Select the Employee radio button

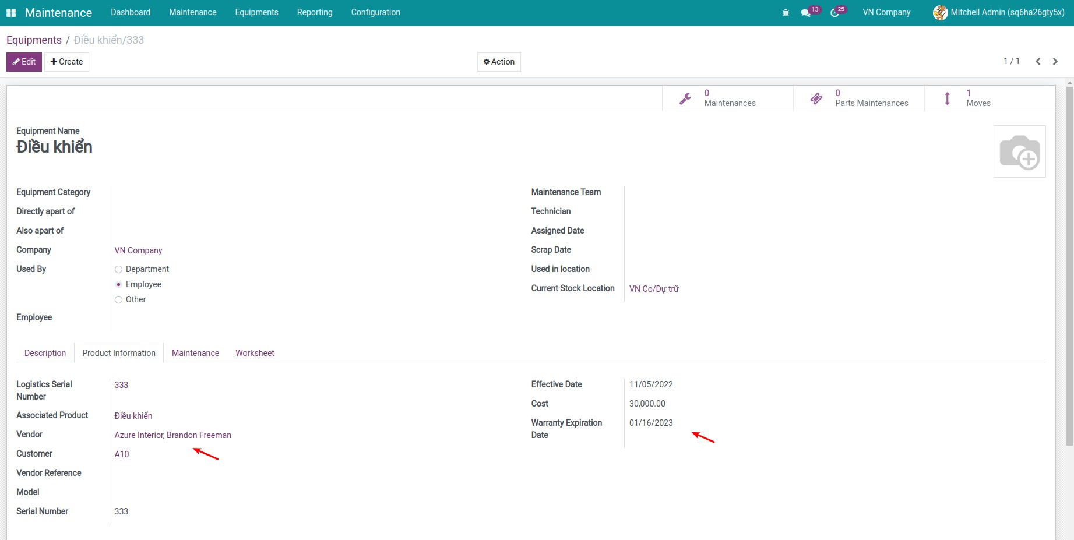119,284
